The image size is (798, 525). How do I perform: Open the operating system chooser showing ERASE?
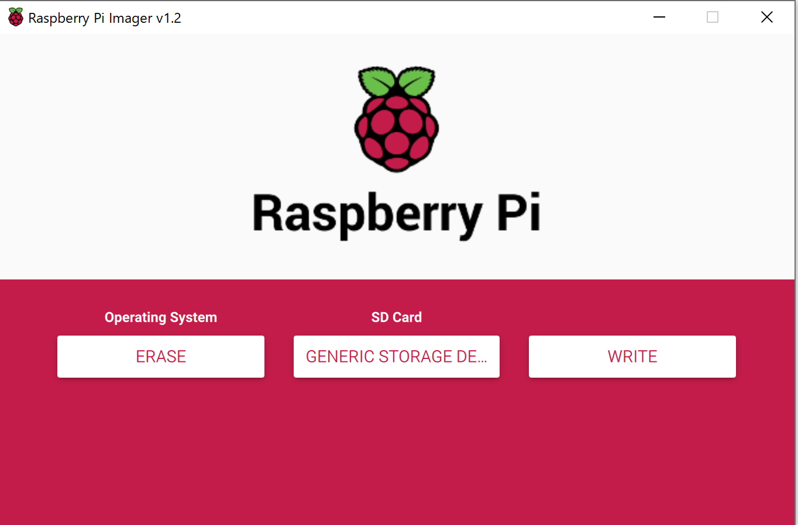pos(161,357)
